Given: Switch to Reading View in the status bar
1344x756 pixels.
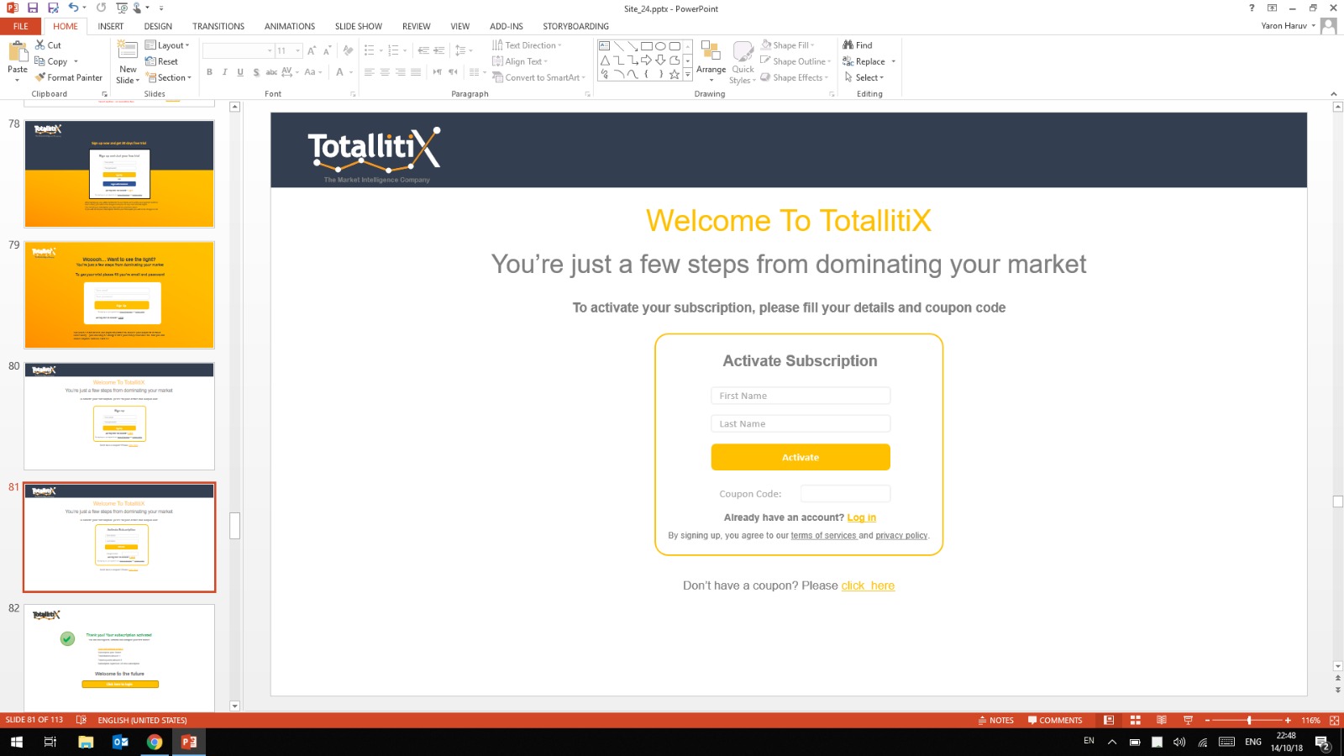Looking at the screenshot, I should 1162,720.
